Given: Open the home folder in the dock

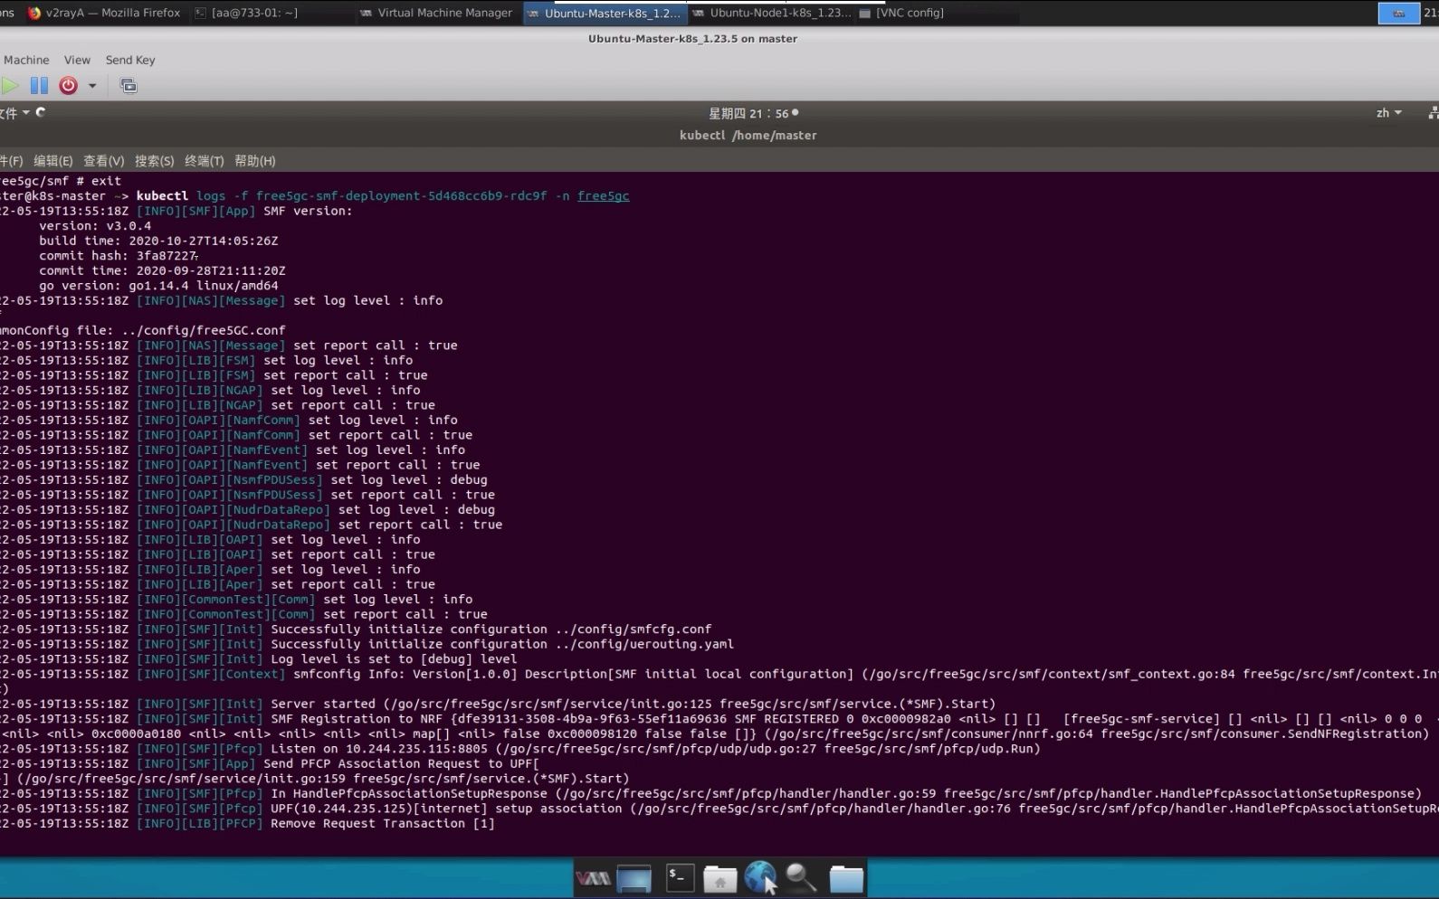Looking at the screenshot, I should [x=719, y=878].
